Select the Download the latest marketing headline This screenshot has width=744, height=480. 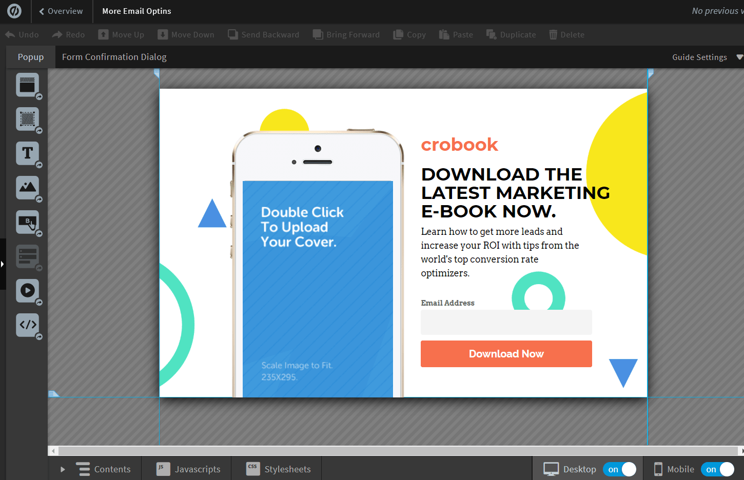[515, 193]
